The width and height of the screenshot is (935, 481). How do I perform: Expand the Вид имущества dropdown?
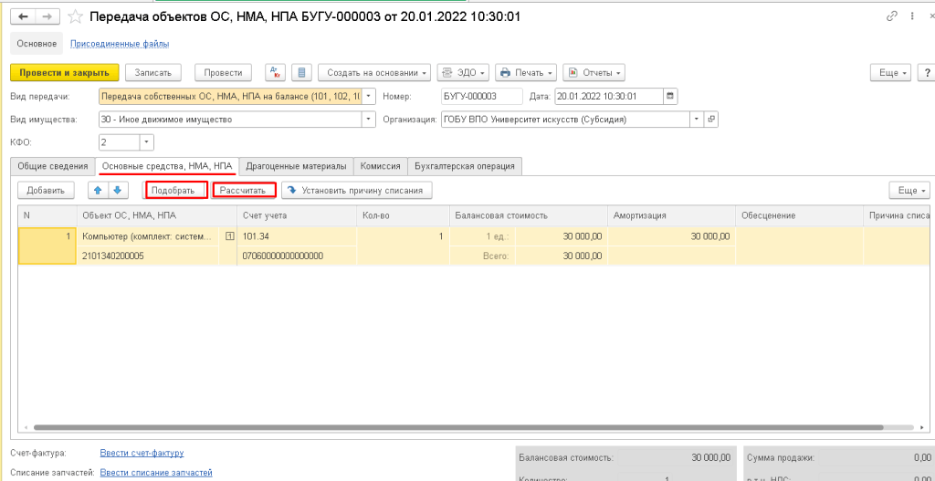point(369,119)
